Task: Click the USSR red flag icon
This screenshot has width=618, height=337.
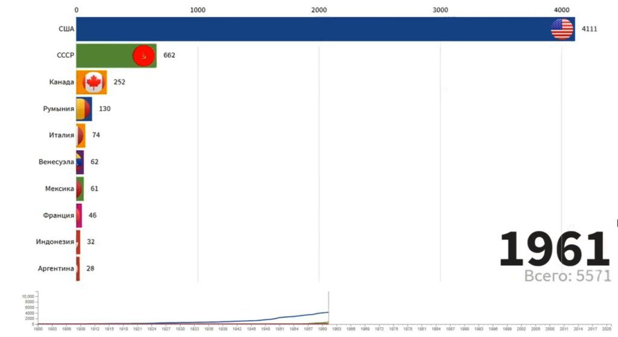Action: (144, 55)
